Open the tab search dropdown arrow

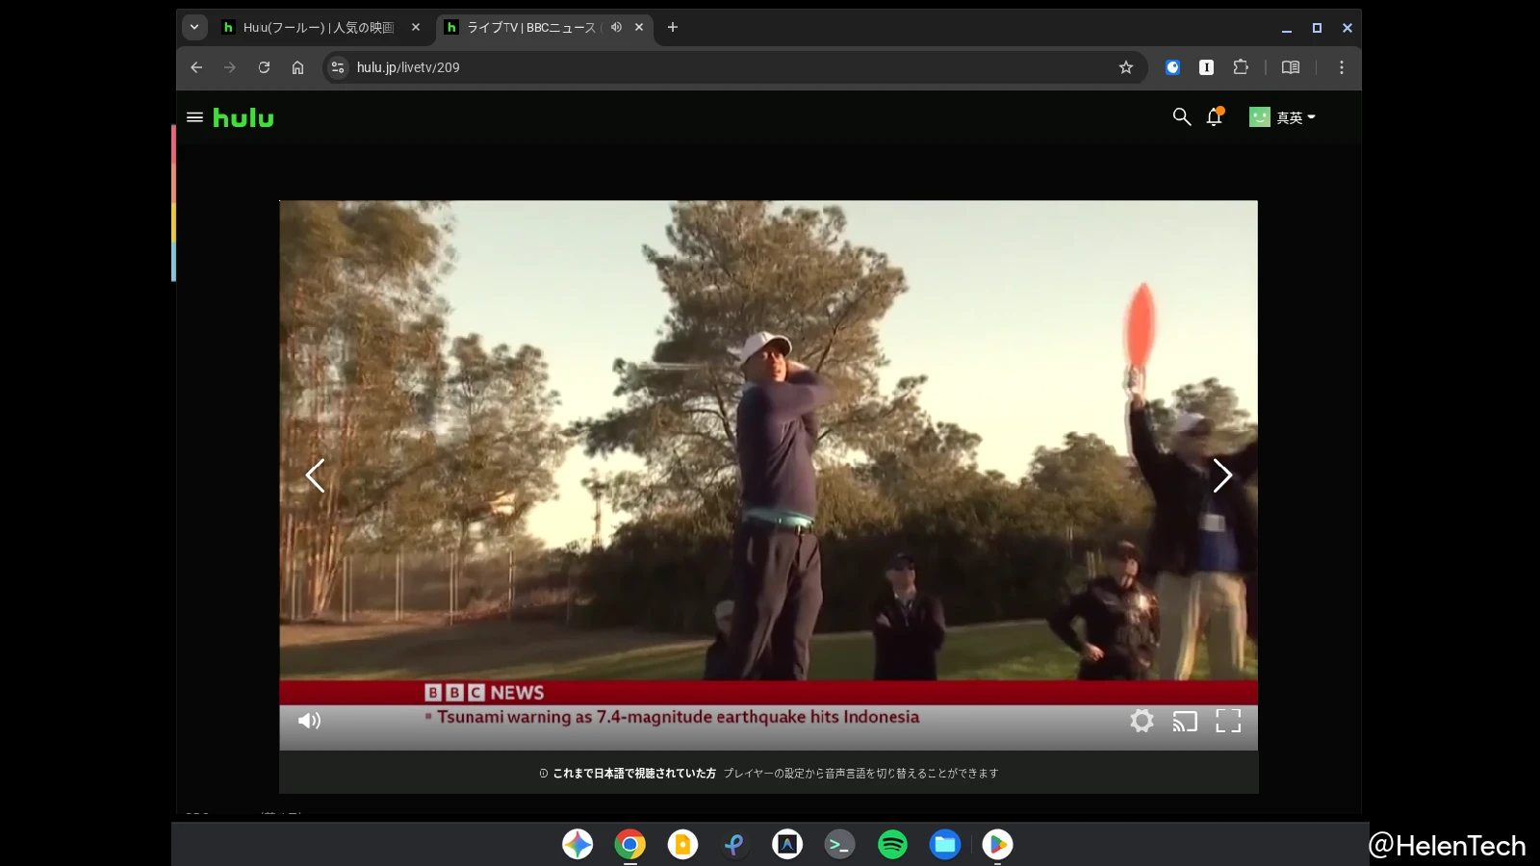[x=194, y=28]
